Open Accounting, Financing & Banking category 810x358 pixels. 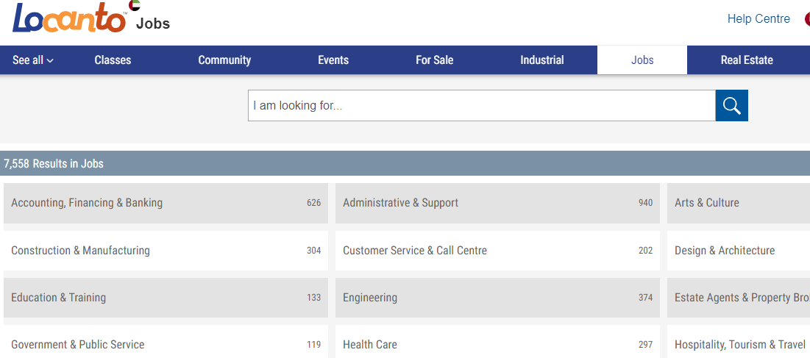click(87, 203)
